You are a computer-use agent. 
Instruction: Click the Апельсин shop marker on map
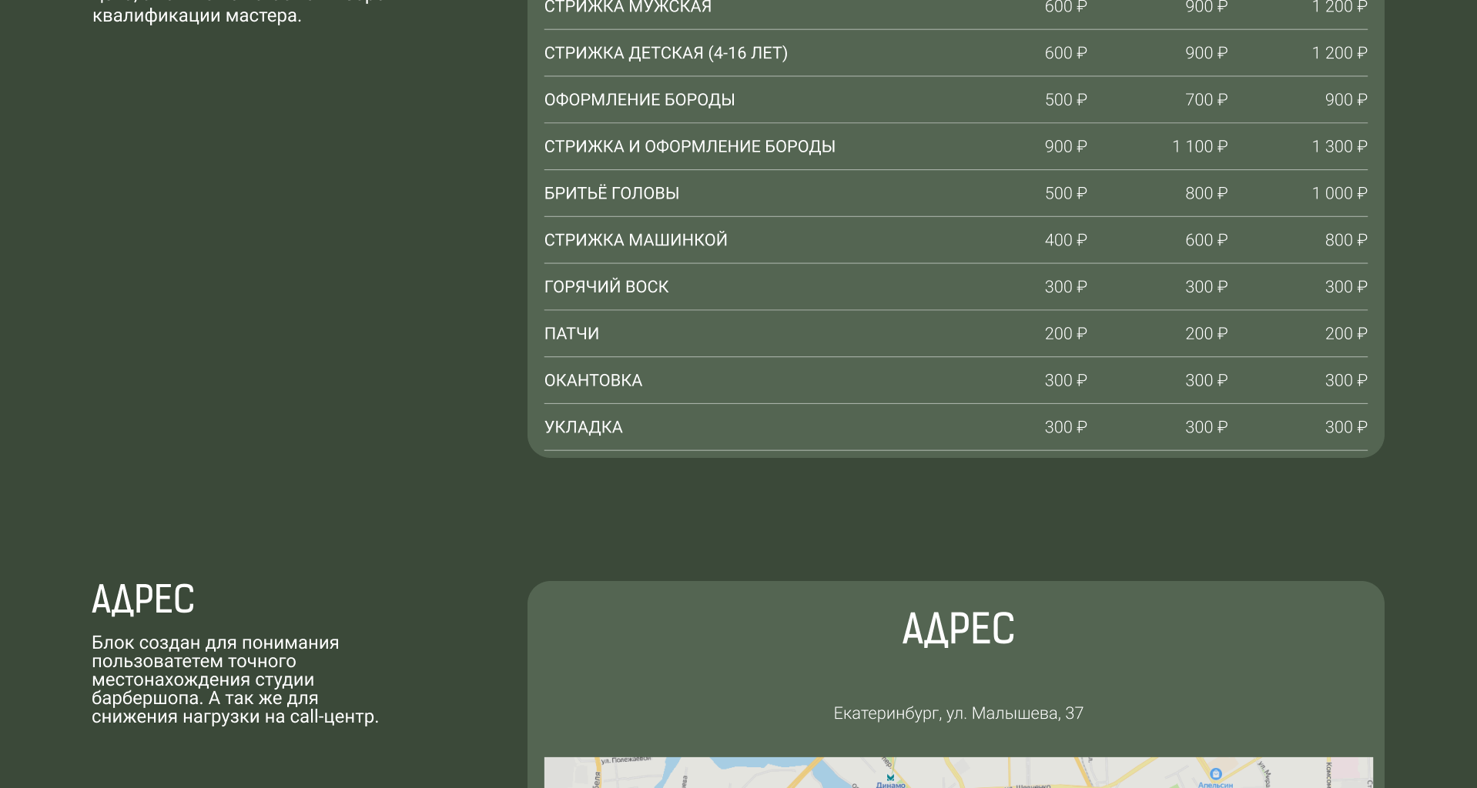(1215, 774)
